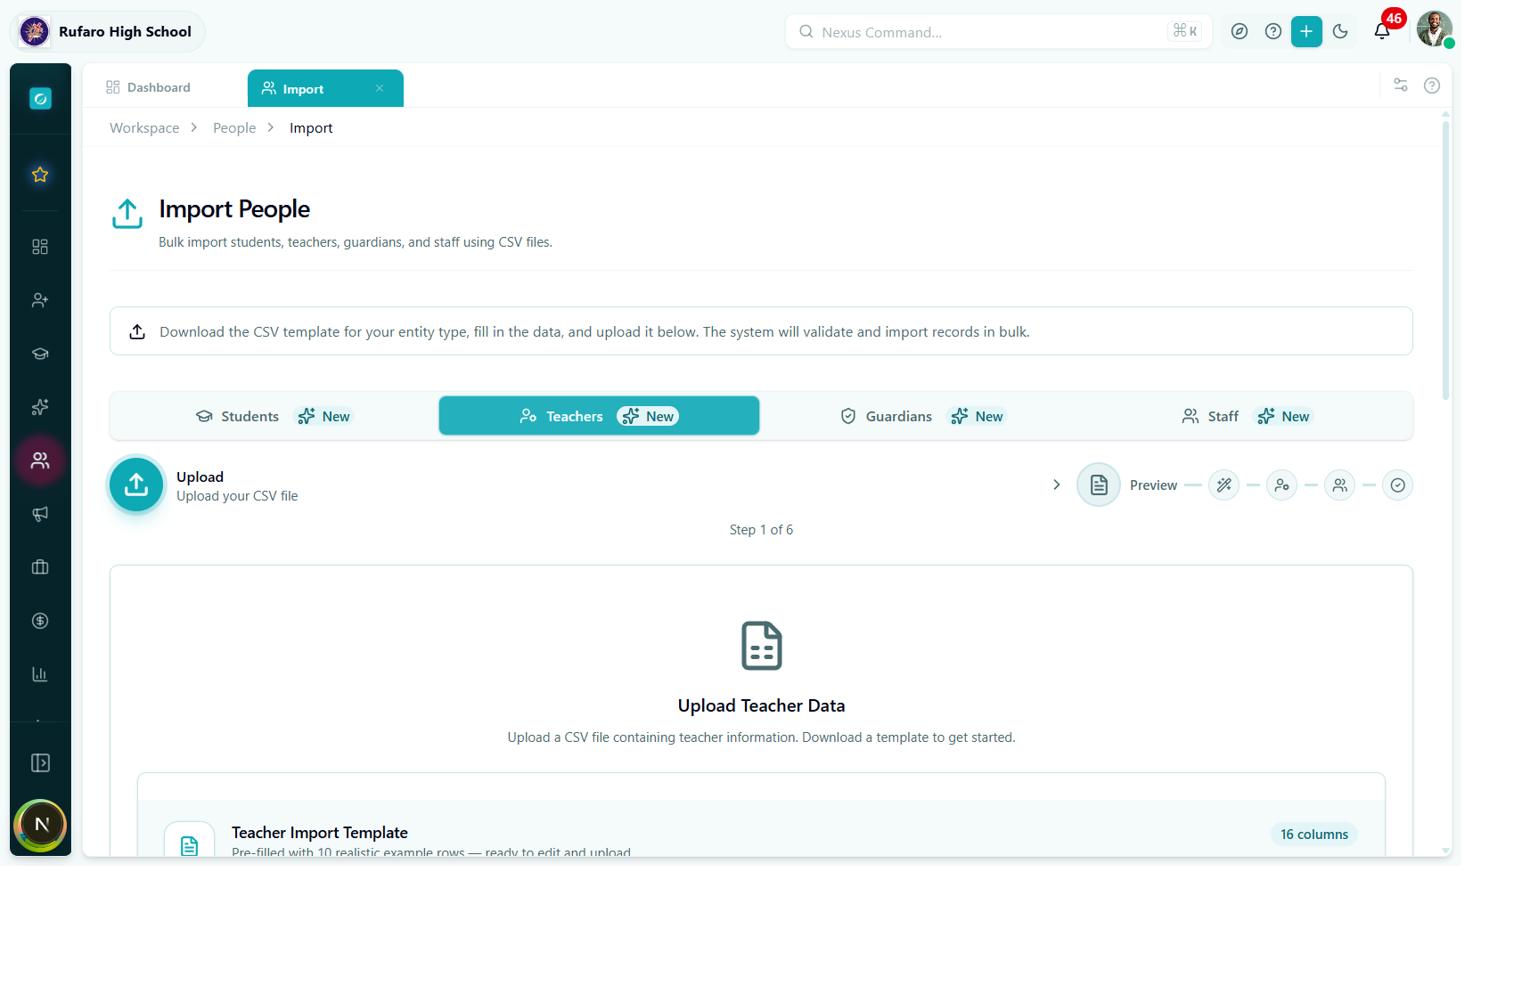Click the chevron arrow before Preview step
Viewport: 1522px width, 1002px height.
click(x=1057, y=485)
